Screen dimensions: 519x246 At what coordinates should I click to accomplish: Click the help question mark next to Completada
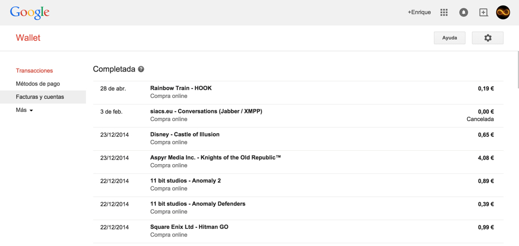(141, 69)
